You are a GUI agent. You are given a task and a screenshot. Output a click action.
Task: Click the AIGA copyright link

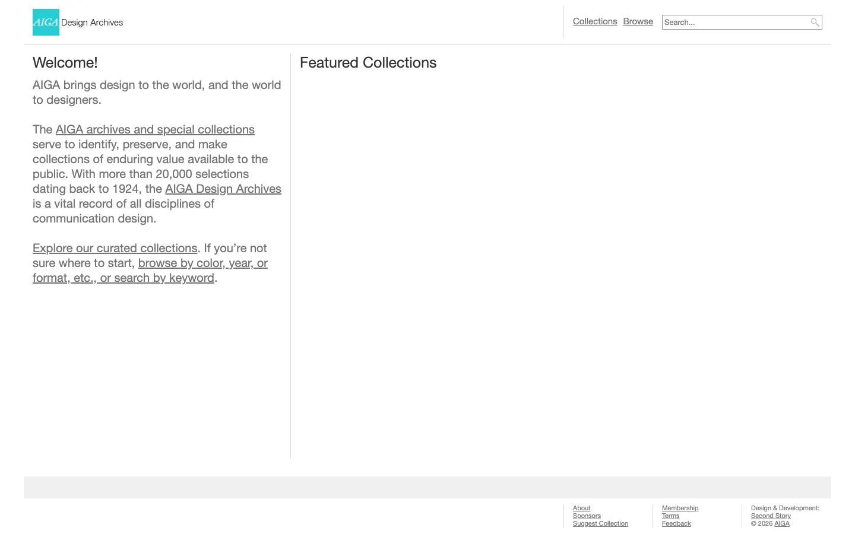(x=782, y=523)
